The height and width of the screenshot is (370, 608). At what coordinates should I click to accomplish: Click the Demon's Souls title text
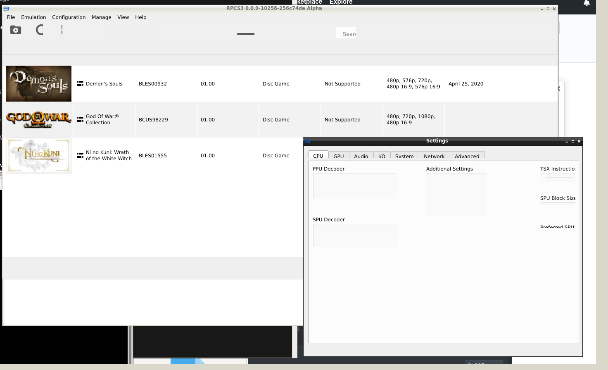[104, 83]
